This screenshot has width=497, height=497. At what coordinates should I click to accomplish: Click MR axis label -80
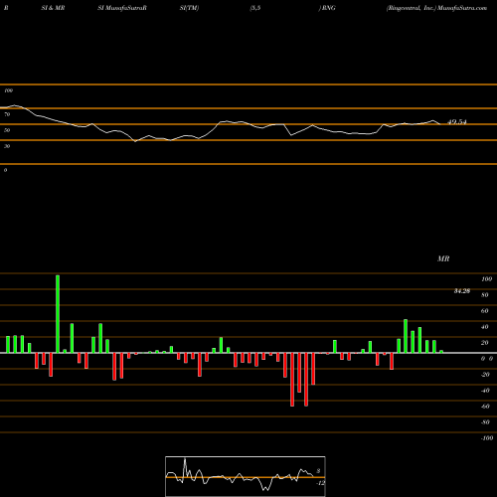485,422
